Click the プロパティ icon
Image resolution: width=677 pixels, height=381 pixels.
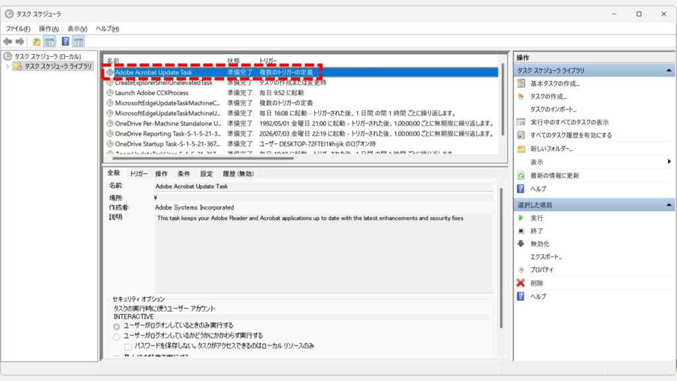tap(521, 270)
